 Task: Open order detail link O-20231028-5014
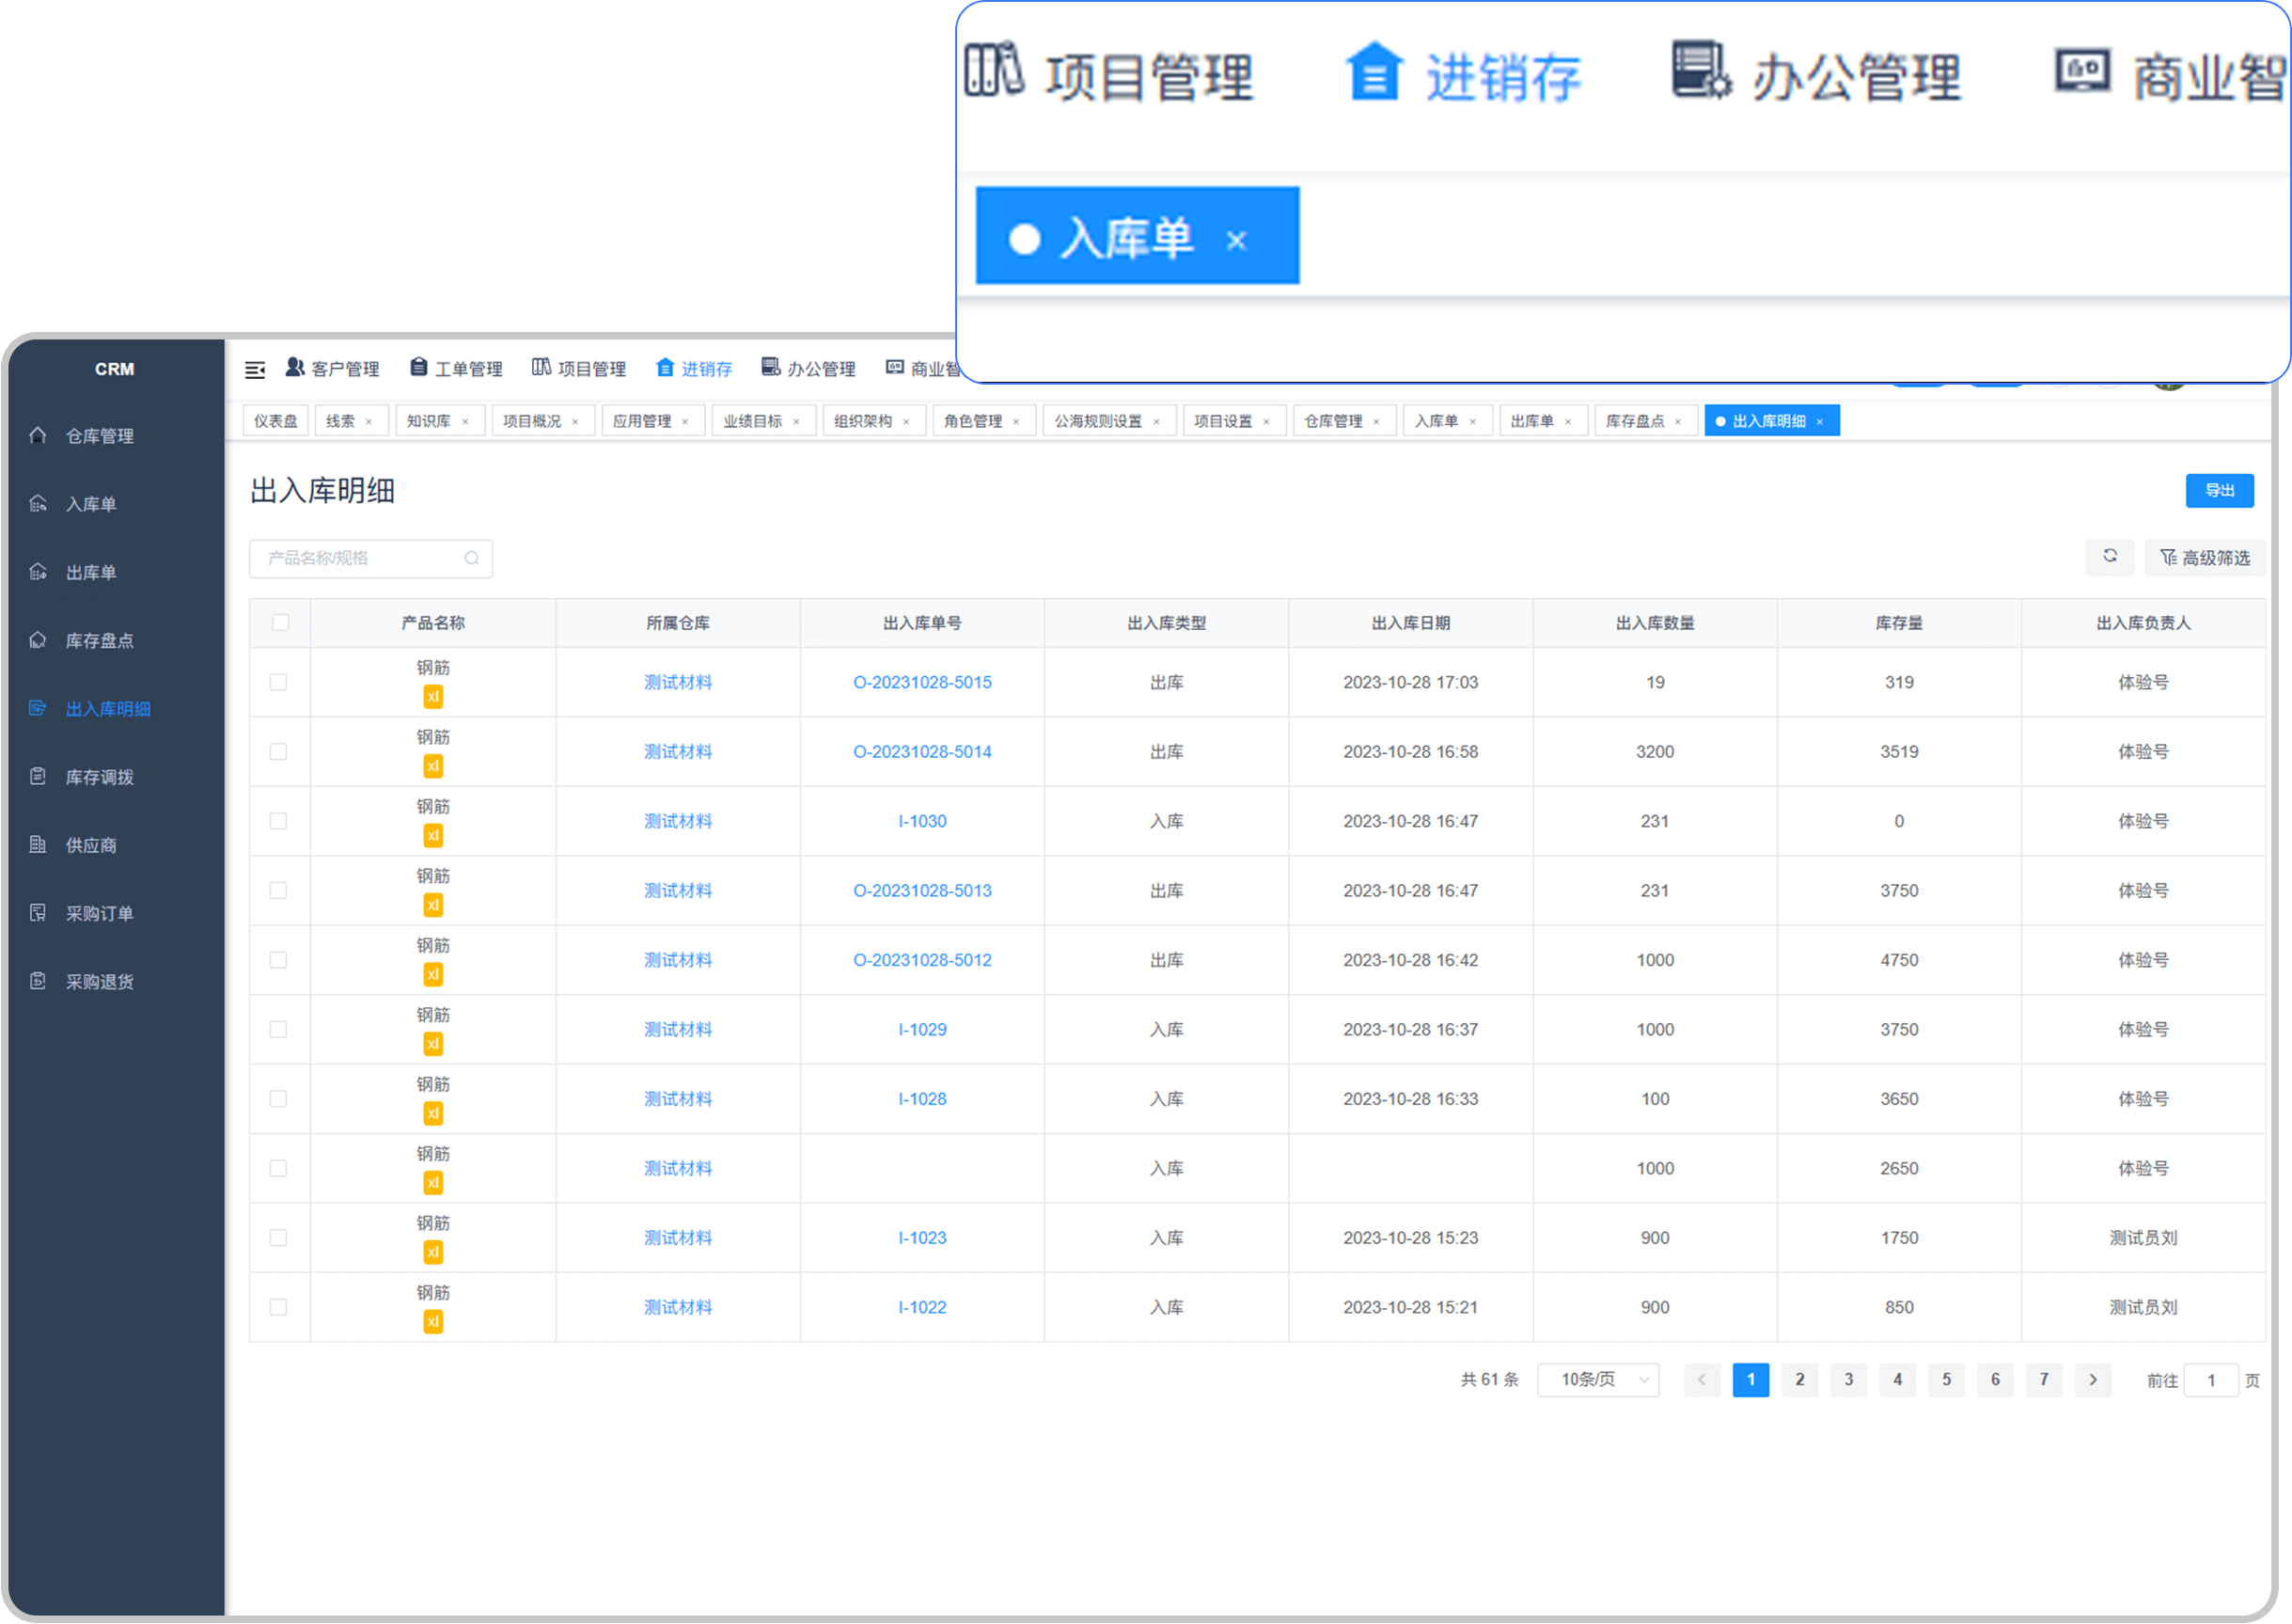tap(922, 751)
